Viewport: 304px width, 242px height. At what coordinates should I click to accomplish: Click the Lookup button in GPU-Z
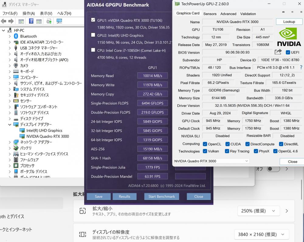(x=289, y=22)
